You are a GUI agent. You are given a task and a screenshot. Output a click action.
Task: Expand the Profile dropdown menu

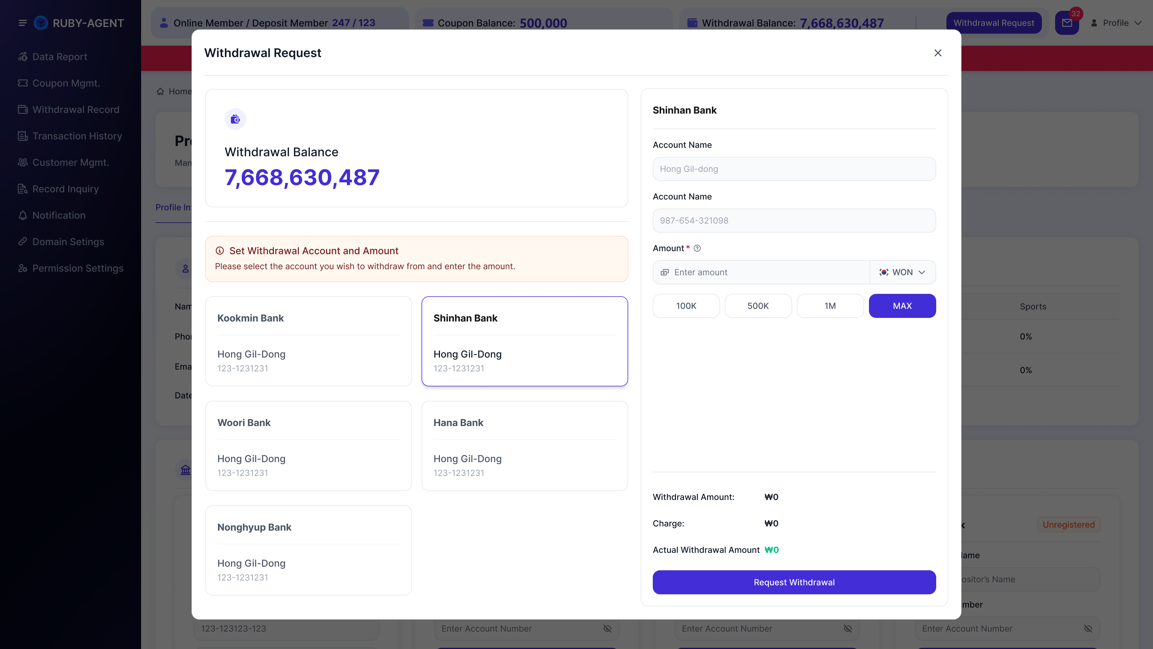click(1116, 23)
